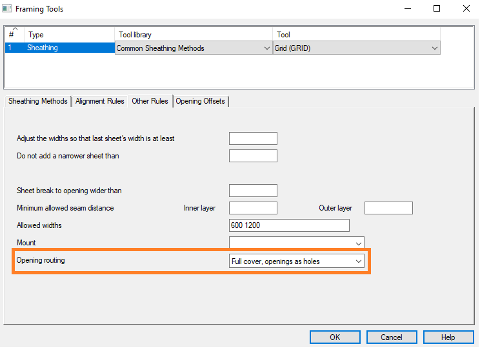480x349 pixels.
Task: Switch to the Sheathing Methods tab
Action: [x=37, y=101]
